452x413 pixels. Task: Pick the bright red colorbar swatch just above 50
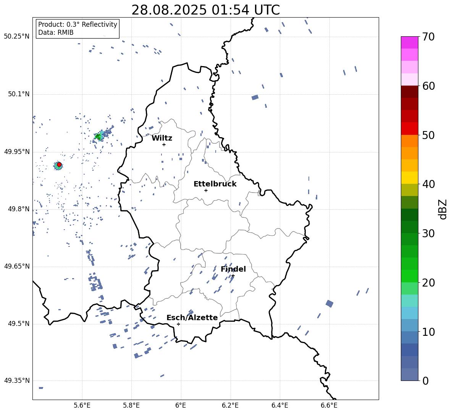point(409,129)
